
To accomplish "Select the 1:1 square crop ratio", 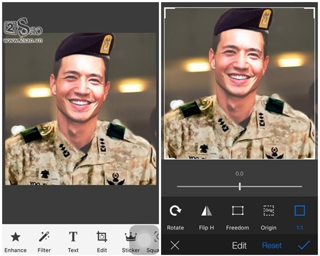I will click(300, 211).
